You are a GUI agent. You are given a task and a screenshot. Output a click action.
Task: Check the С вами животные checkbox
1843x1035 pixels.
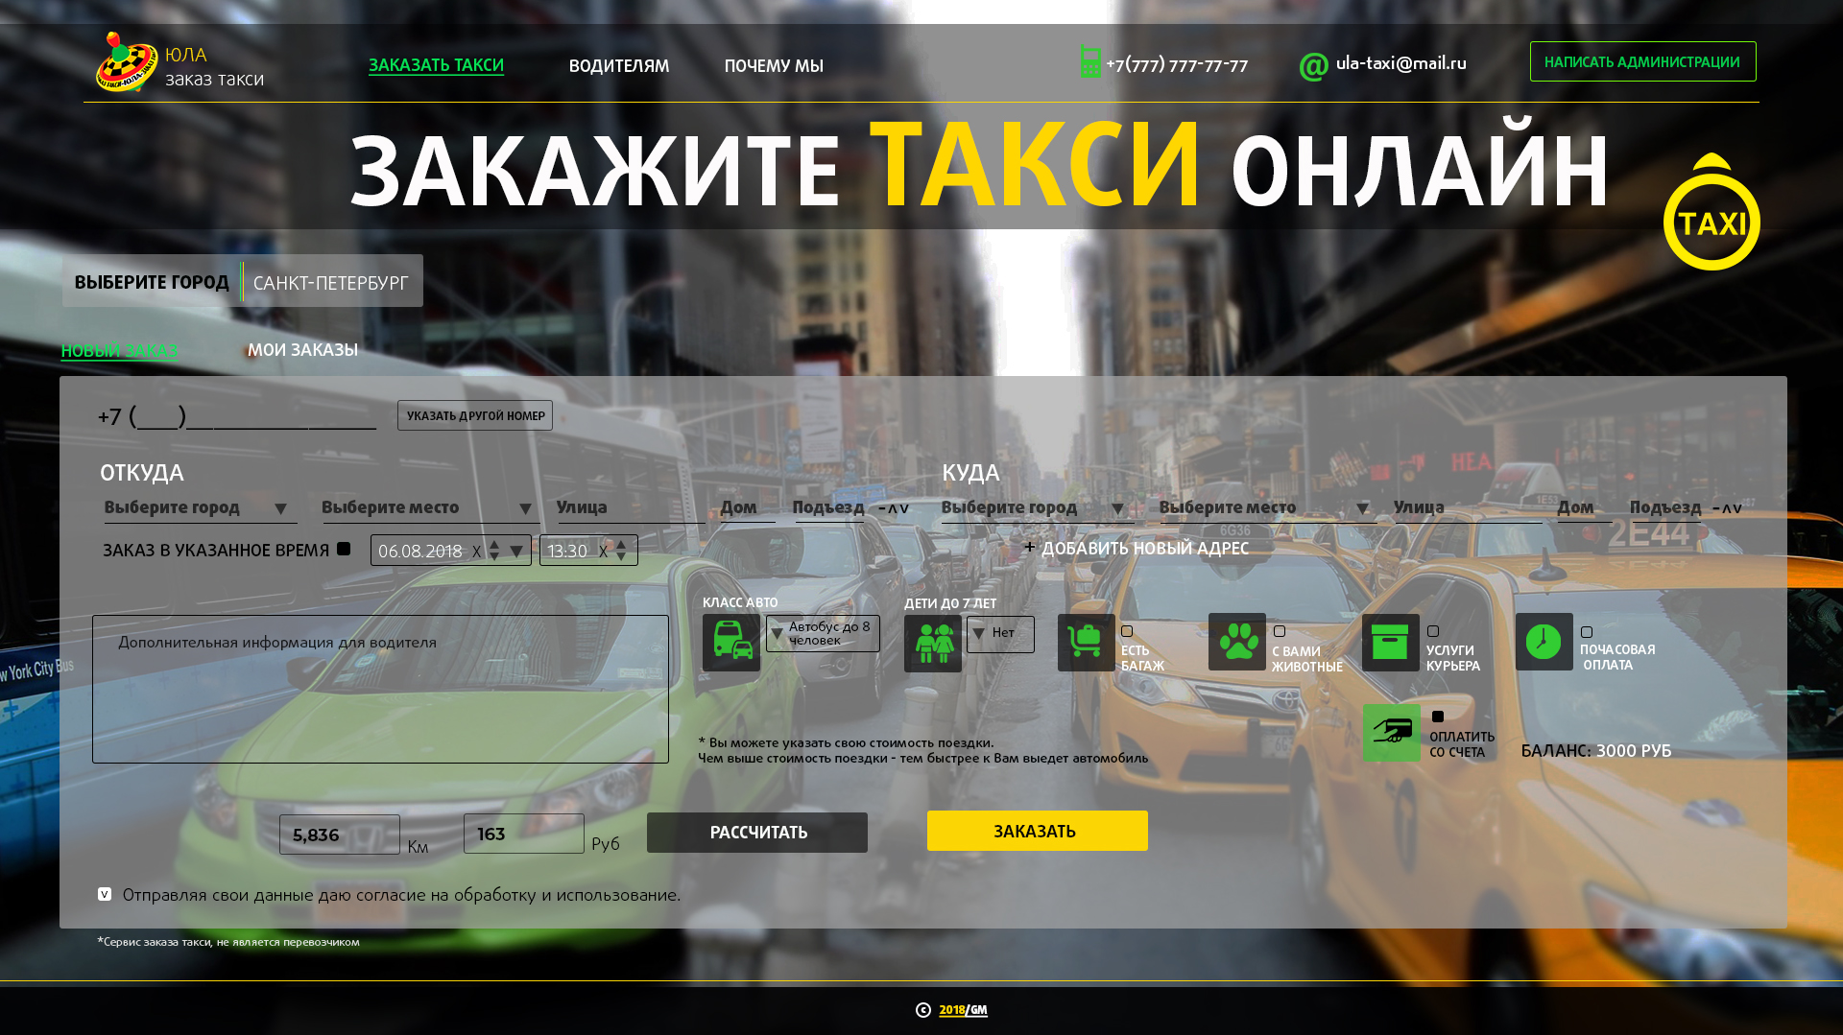(x=1280, y=631)
